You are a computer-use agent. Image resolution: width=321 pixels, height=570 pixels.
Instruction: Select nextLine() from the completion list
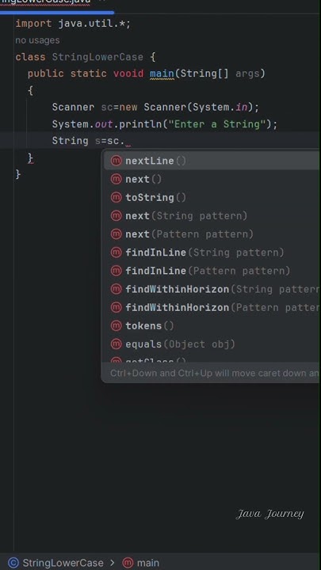(212, 161)
